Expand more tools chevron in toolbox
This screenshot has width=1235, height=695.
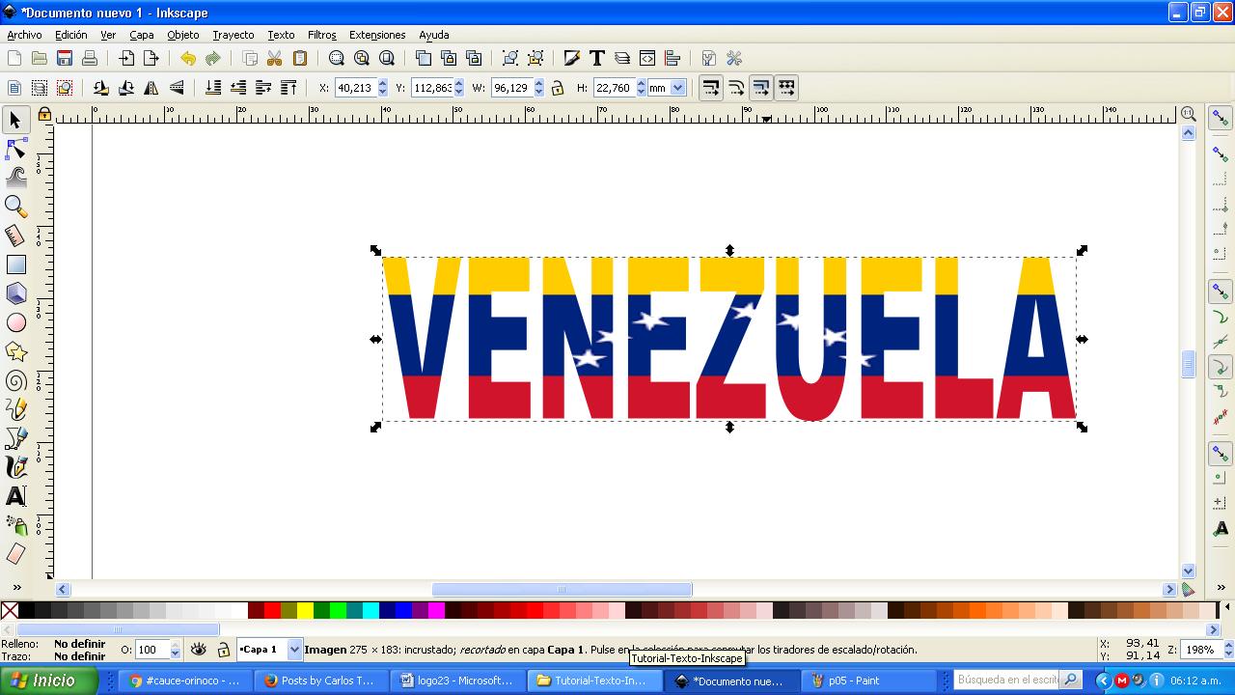click(16, 587)
